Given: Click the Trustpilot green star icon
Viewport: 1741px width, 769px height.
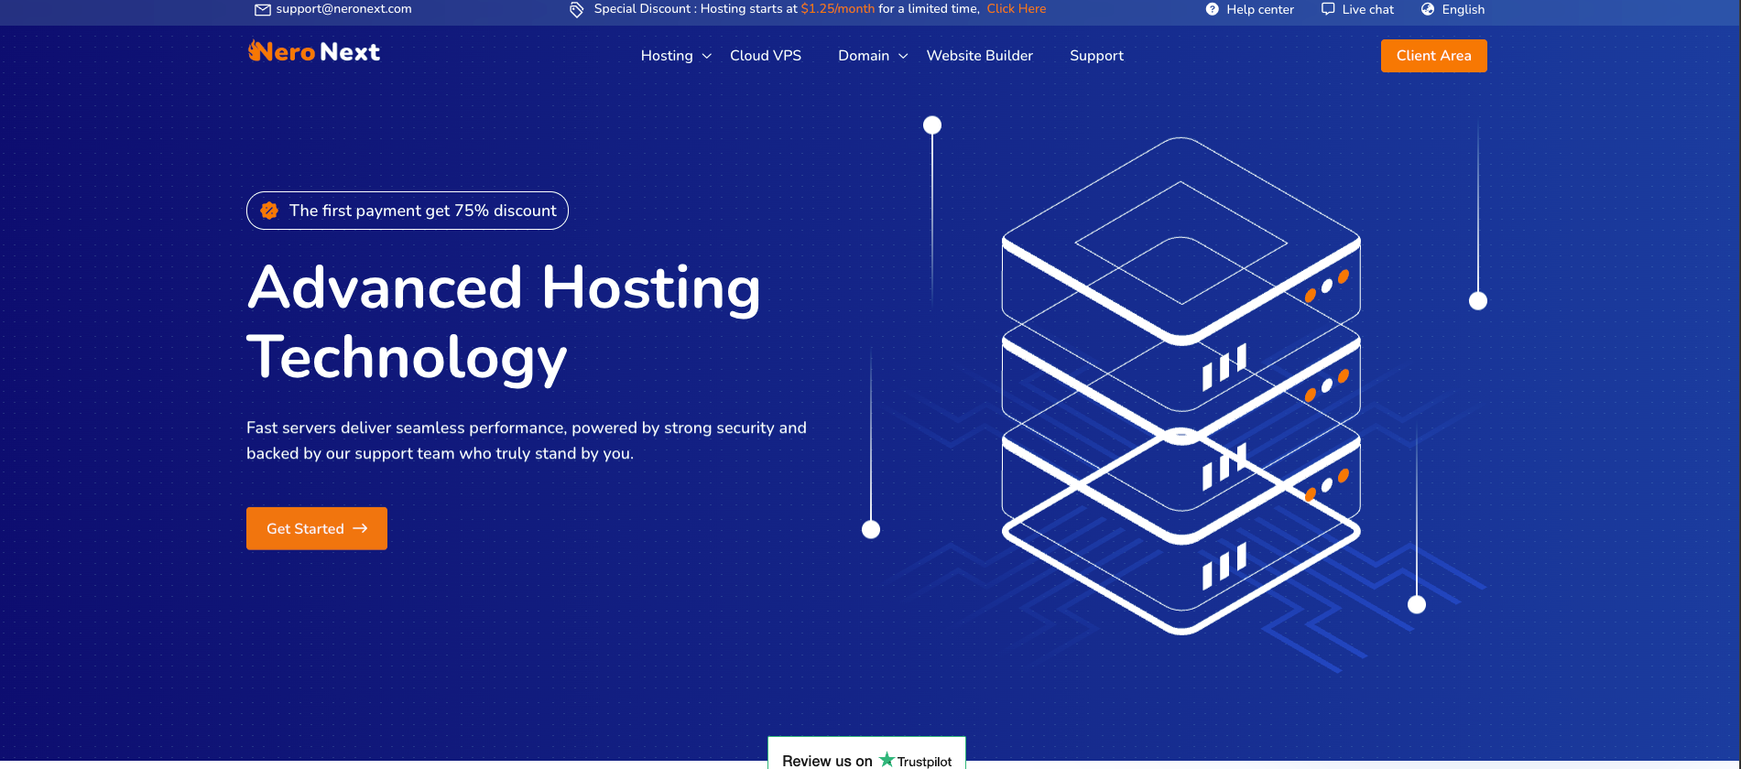Looking at the screenshot, I should tap(886, 759).
